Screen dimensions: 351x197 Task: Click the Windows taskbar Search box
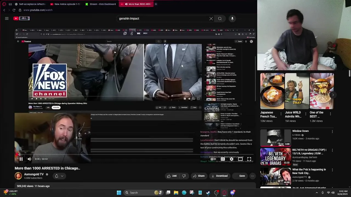(144, 193)
